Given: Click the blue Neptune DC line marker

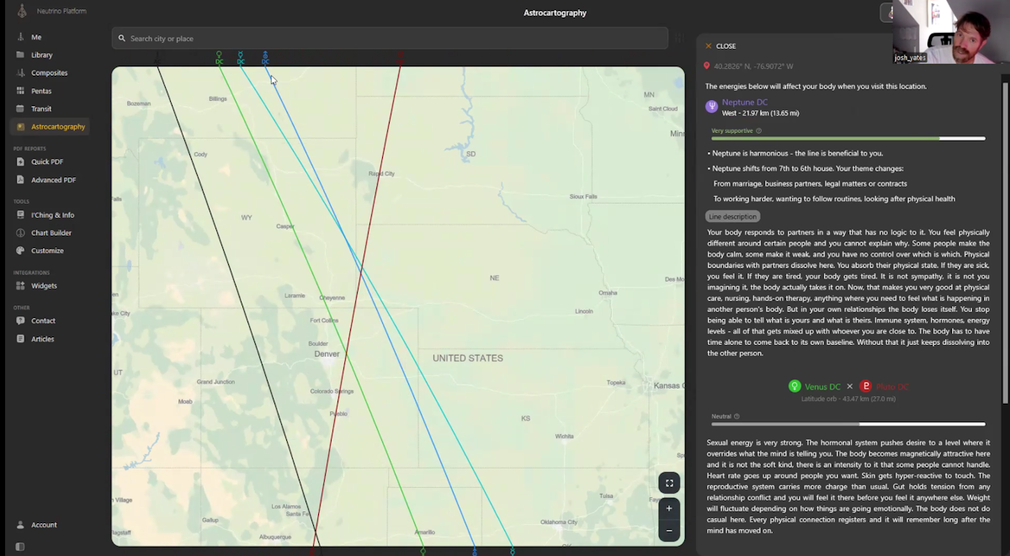Looking at the screenshot, I should [265, 57].
